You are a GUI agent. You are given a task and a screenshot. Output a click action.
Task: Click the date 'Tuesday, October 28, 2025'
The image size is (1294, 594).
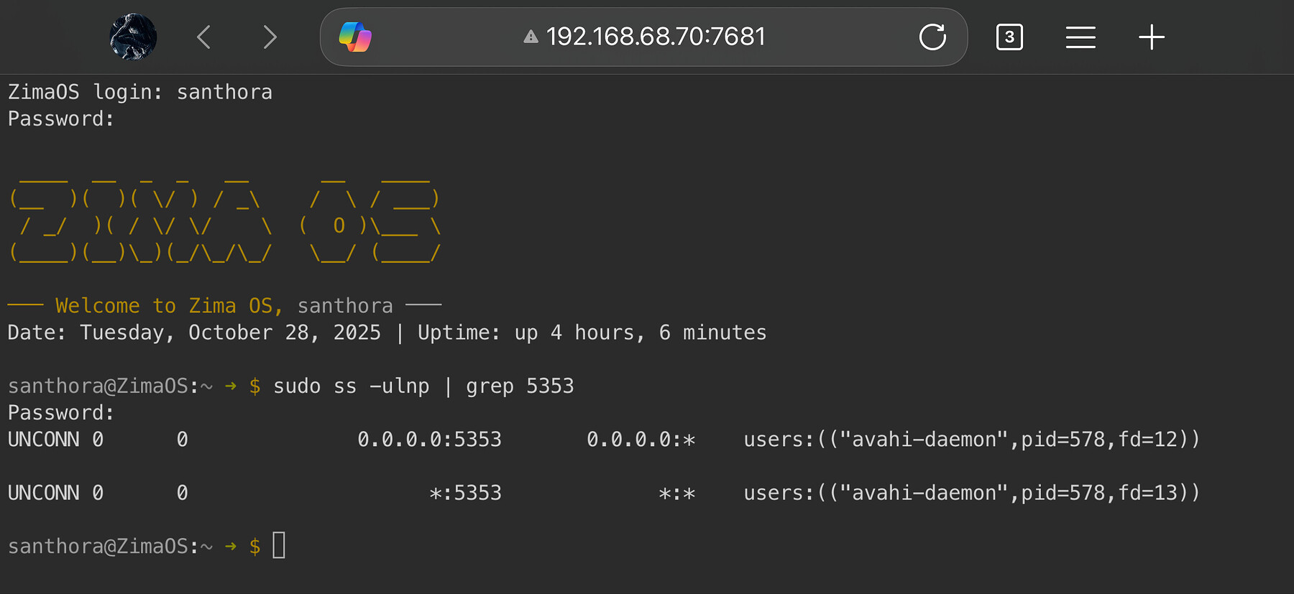230,333
